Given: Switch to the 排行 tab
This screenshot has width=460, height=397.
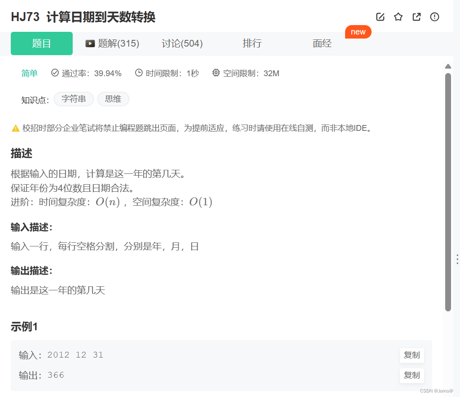Looking at the screenshot, I should (x=252, y=43).
